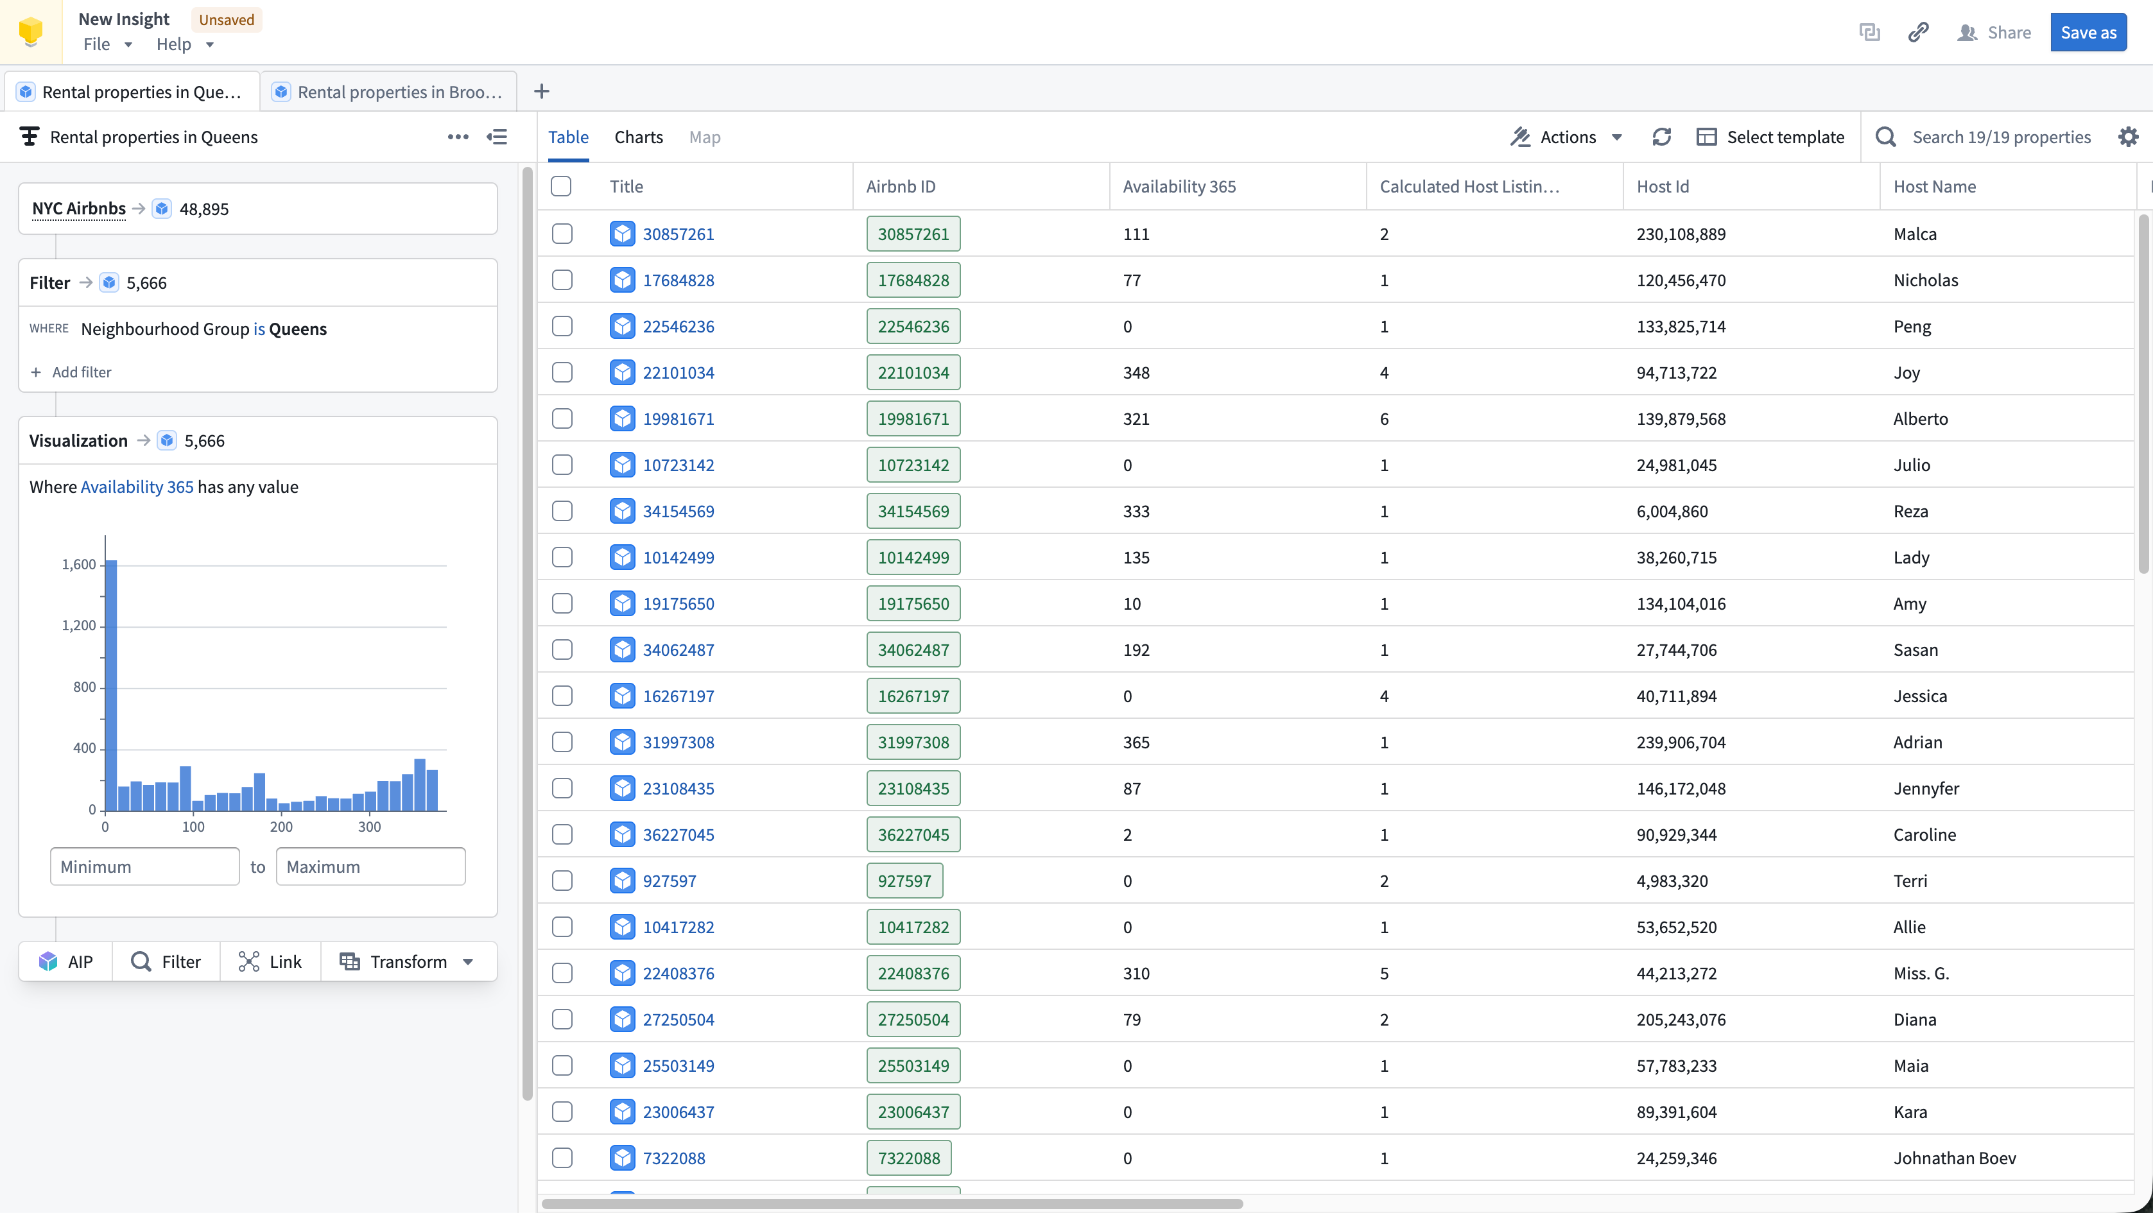Toggle the select-all header checkbox
Viewport: 2153px width, 1213px height.
pos(562,186)
